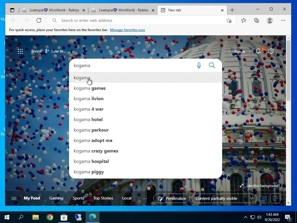Add this page to favorites star icon

pos(229,21)
